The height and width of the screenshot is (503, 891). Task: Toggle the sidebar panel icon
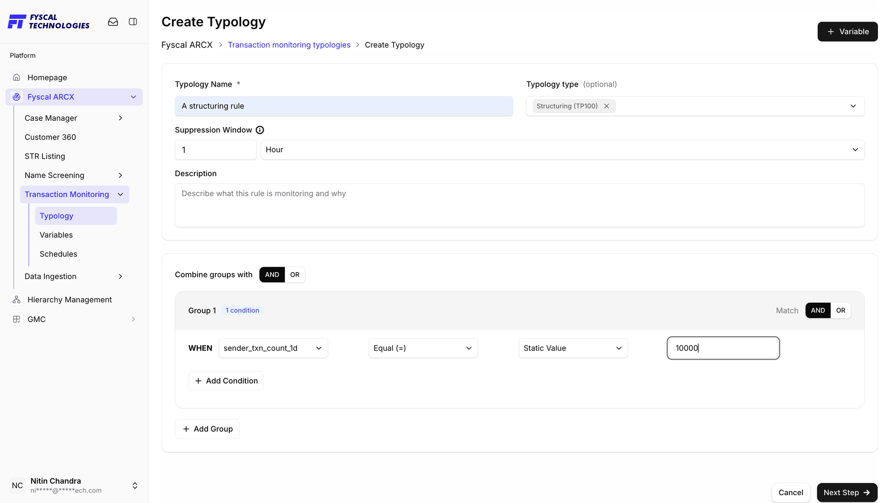coord(133,22)
